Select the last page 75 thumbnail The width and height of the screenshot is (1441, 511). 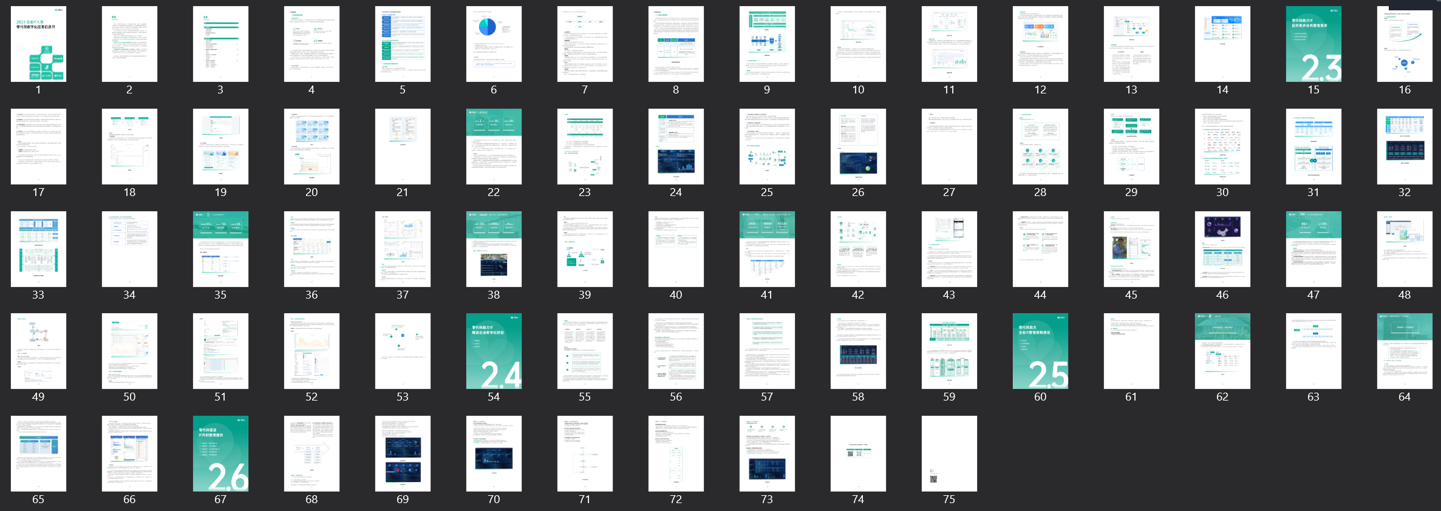[949, 453]
